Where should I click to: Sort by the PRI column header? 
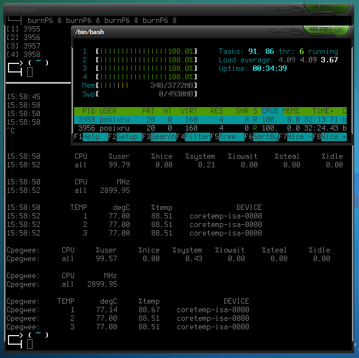coord(148,111)
